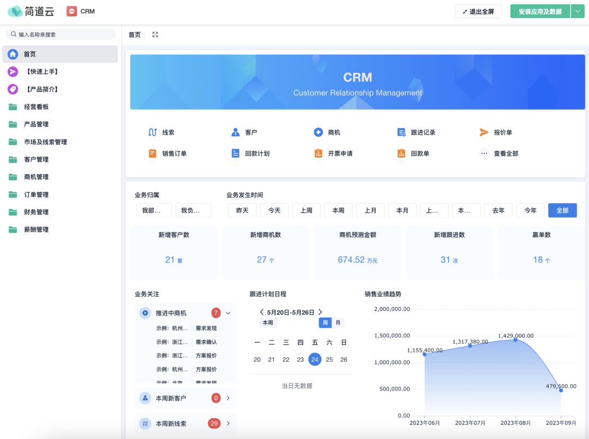Open the 商机 opportunity icon shortcut
The height and width of the screenshot is (439, 589).
pos(318,133)
